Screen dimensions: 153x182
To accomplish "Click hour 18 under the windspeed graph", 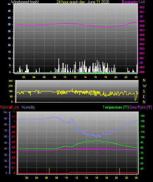I will [x=105, y=77].
